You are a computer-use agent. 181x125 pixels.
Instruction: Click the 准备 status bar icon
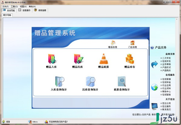point(3,122)
